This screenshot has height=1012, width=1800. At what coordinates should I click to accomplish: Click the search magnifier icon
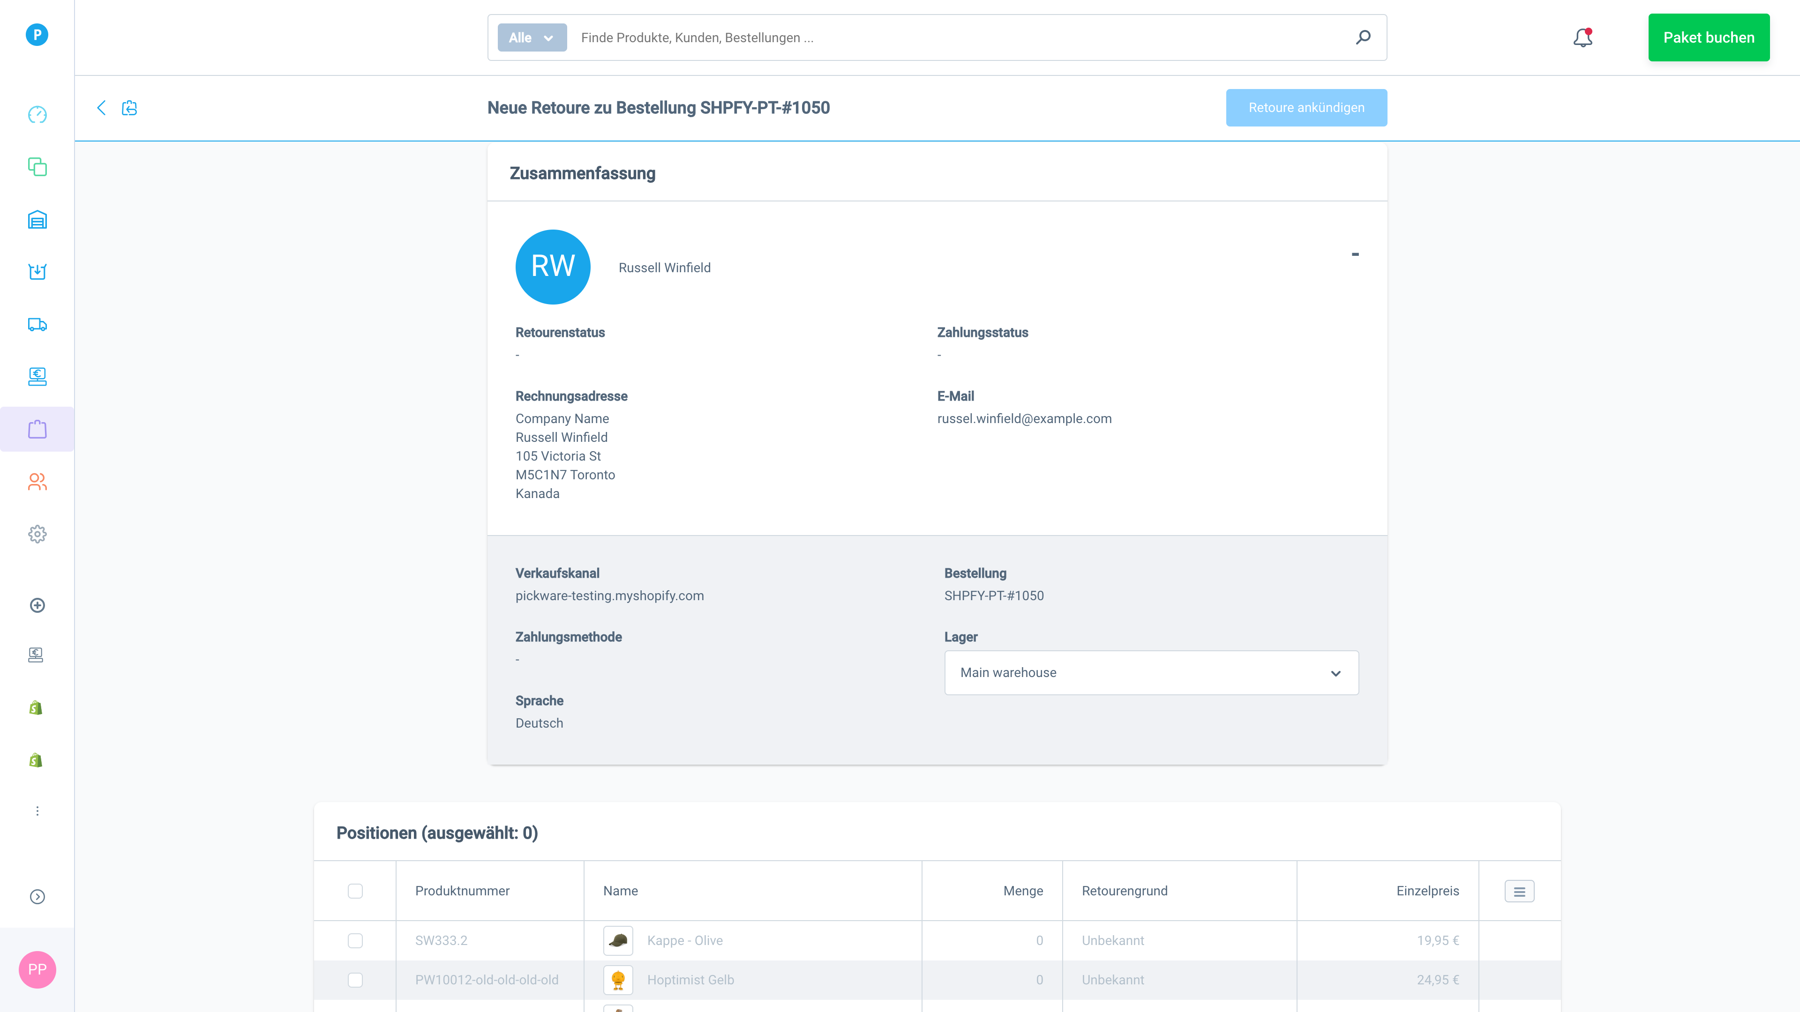pos(1363,37)
